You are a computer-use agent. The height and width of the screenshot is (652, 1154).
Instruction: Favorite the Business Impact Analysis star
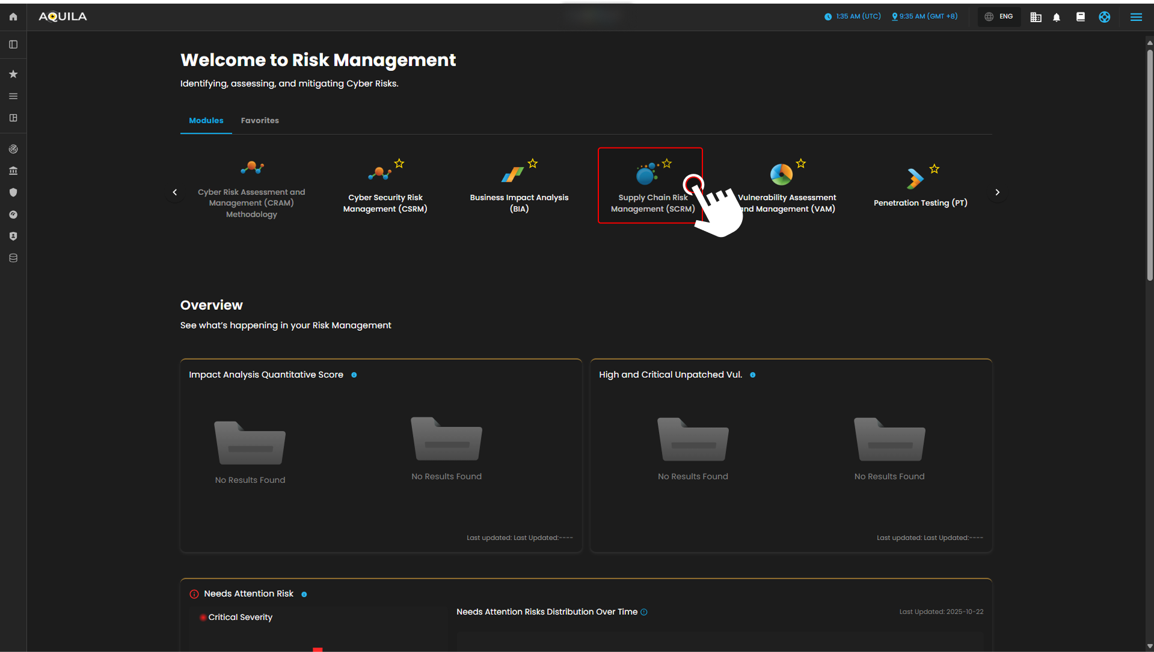click(533, 164)
